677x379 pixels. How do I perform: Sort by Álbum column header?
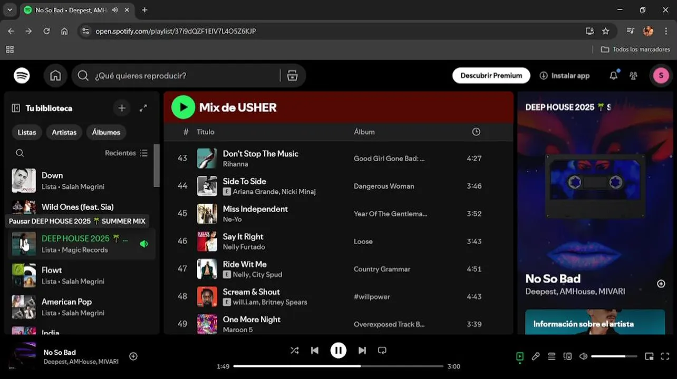[364, 132]
